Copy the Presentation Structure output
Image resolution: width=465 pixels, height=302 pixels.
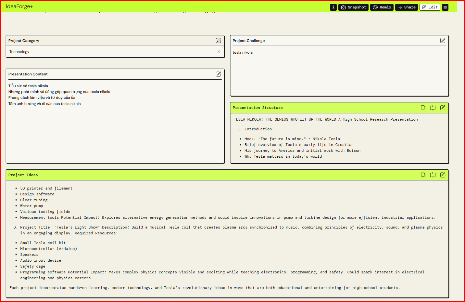pos(423,108)
